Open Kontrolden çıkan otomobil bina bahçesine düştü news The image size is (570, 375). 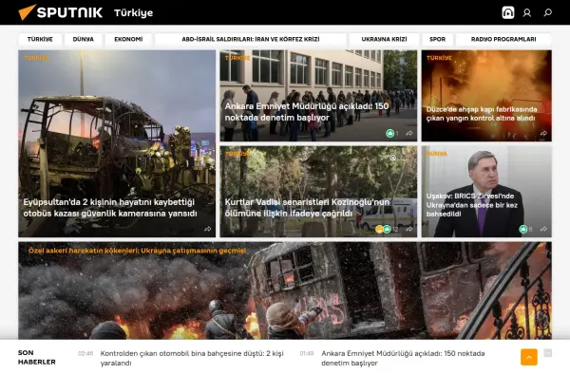pyautogui.click(x=192, y=358)
